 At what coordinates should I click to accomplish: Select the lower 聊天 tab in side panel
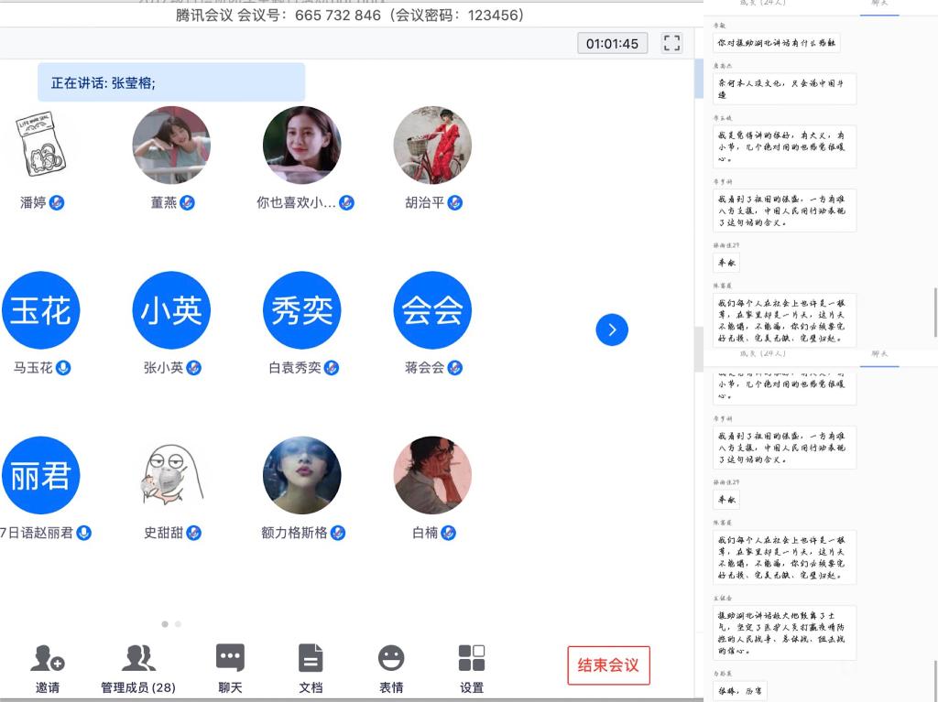pyautogui.click(x=879, y=353)
